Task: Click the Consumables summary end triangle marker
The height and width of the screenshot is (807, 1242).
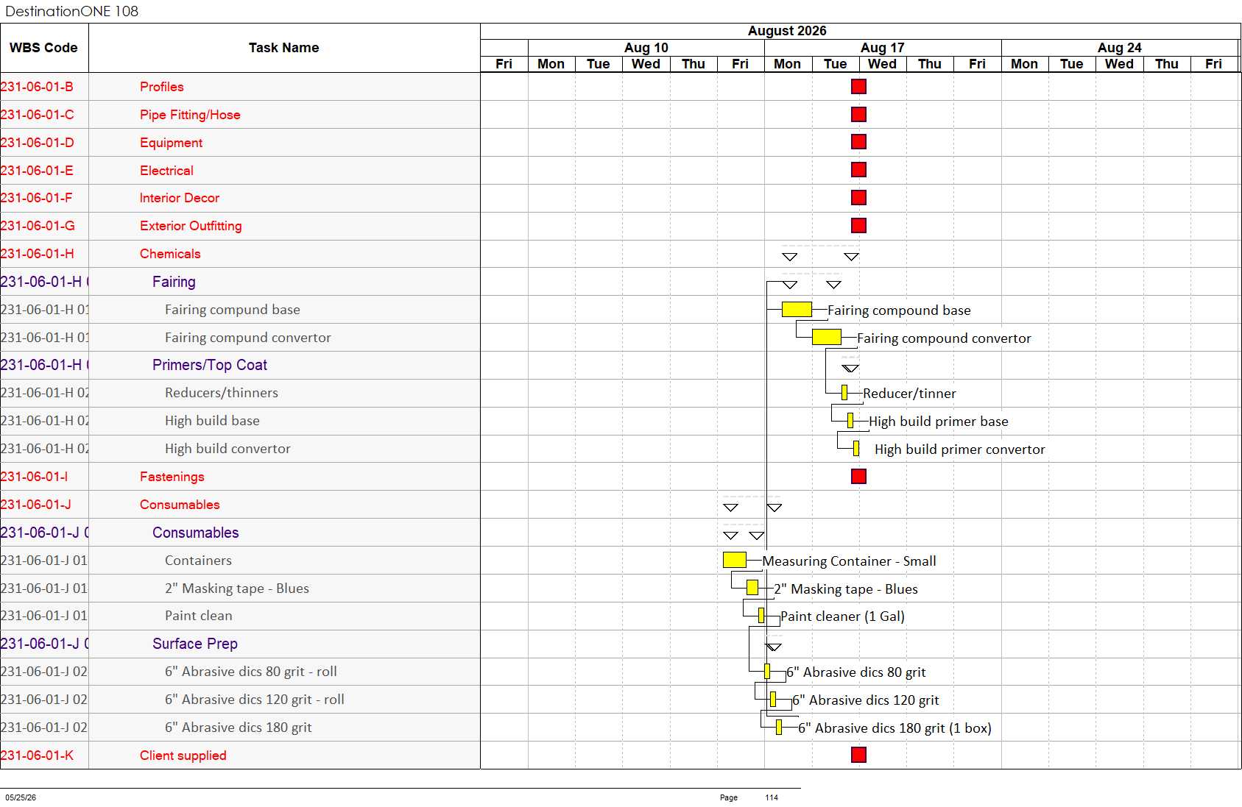Action: coord(774,508)
